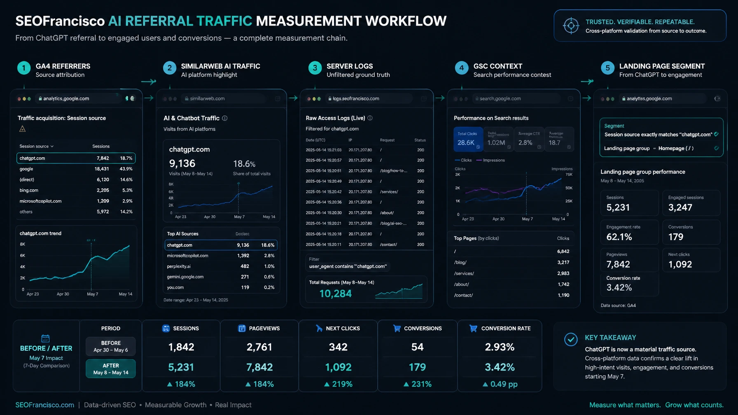738x415 pixels.
Task: Click checkmark beside Session source exactly matches condition
Action: click(716, 134)
